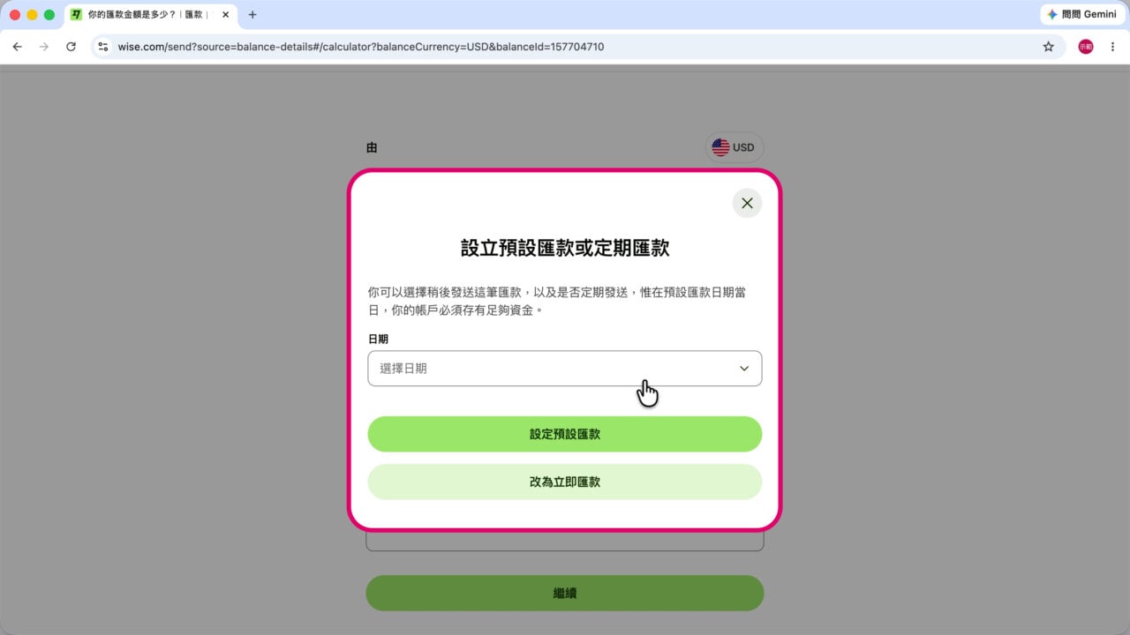Click the wise.com address bar URL
Viewport: 1130px width, 635px height.
[x=361, y=47]
